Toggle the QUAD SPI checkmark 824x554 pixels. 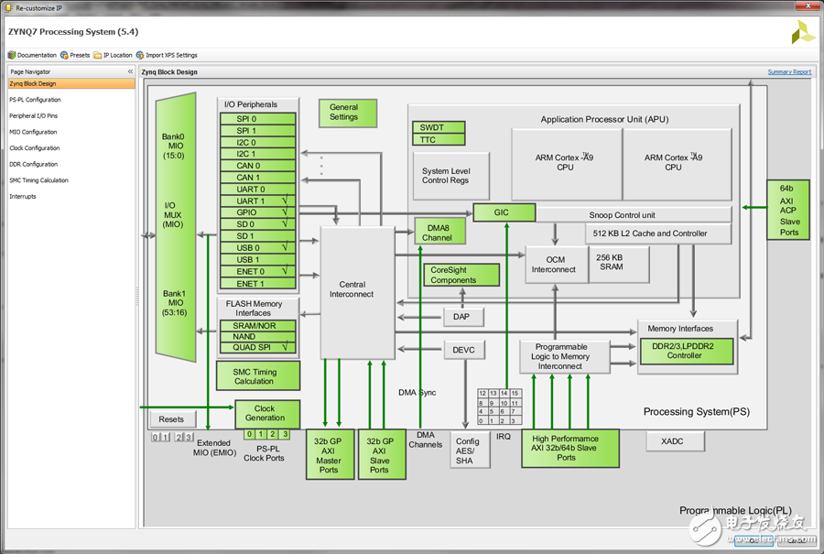(x=285, y=348)
